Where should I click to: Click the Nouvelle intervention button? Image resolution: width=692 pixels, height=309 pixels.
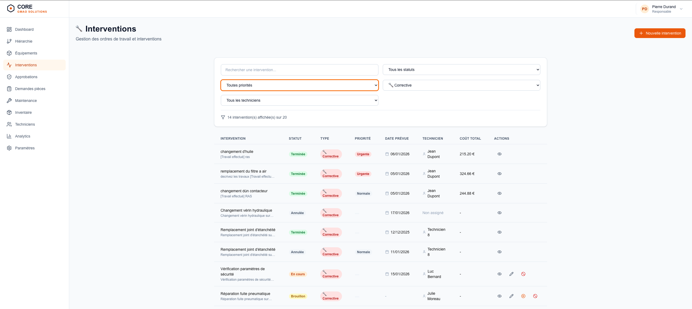660,33
